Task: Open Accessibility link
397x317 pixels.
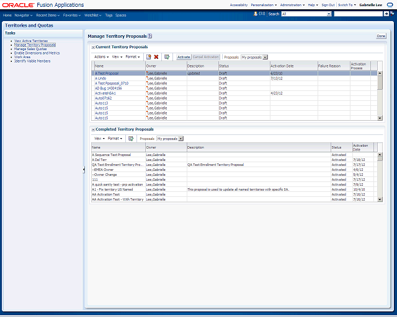Action: pos(239,5)
